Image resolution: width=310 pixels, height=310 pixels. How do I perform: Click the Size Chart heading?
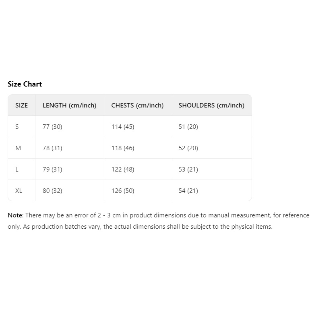[x=25, y=84]
